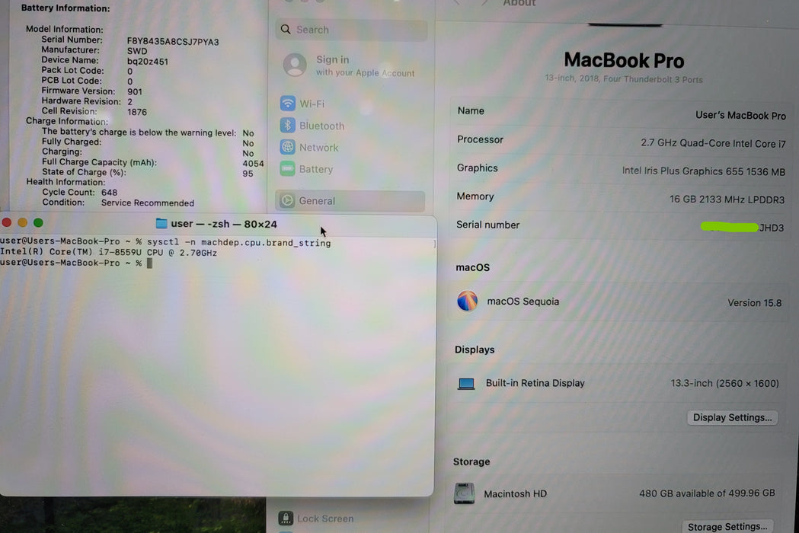Click the Macintosh HD drive icon
799x533 pixels.
coord(464,493)
